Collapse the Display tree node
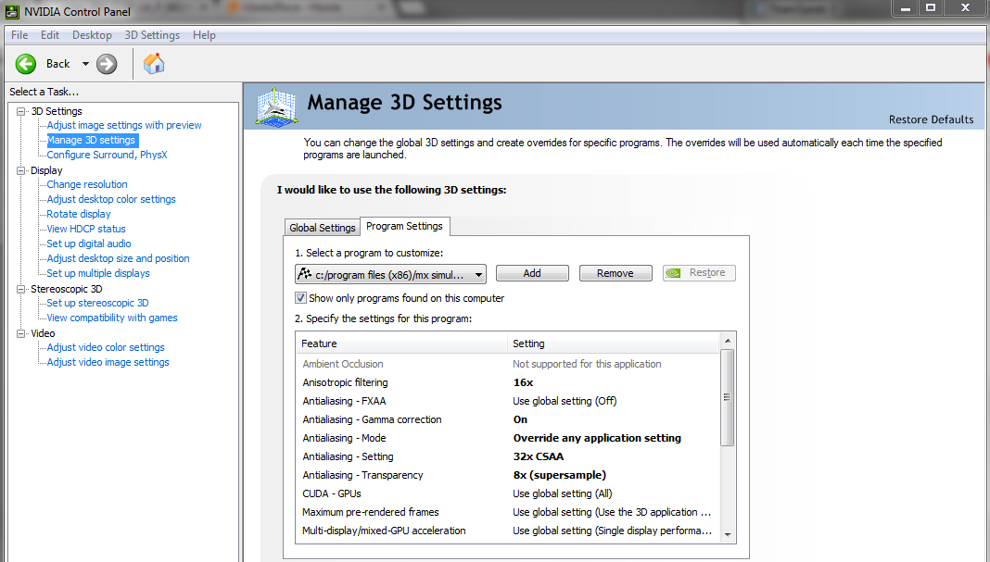990x562 pixels. tap(20, 170)
